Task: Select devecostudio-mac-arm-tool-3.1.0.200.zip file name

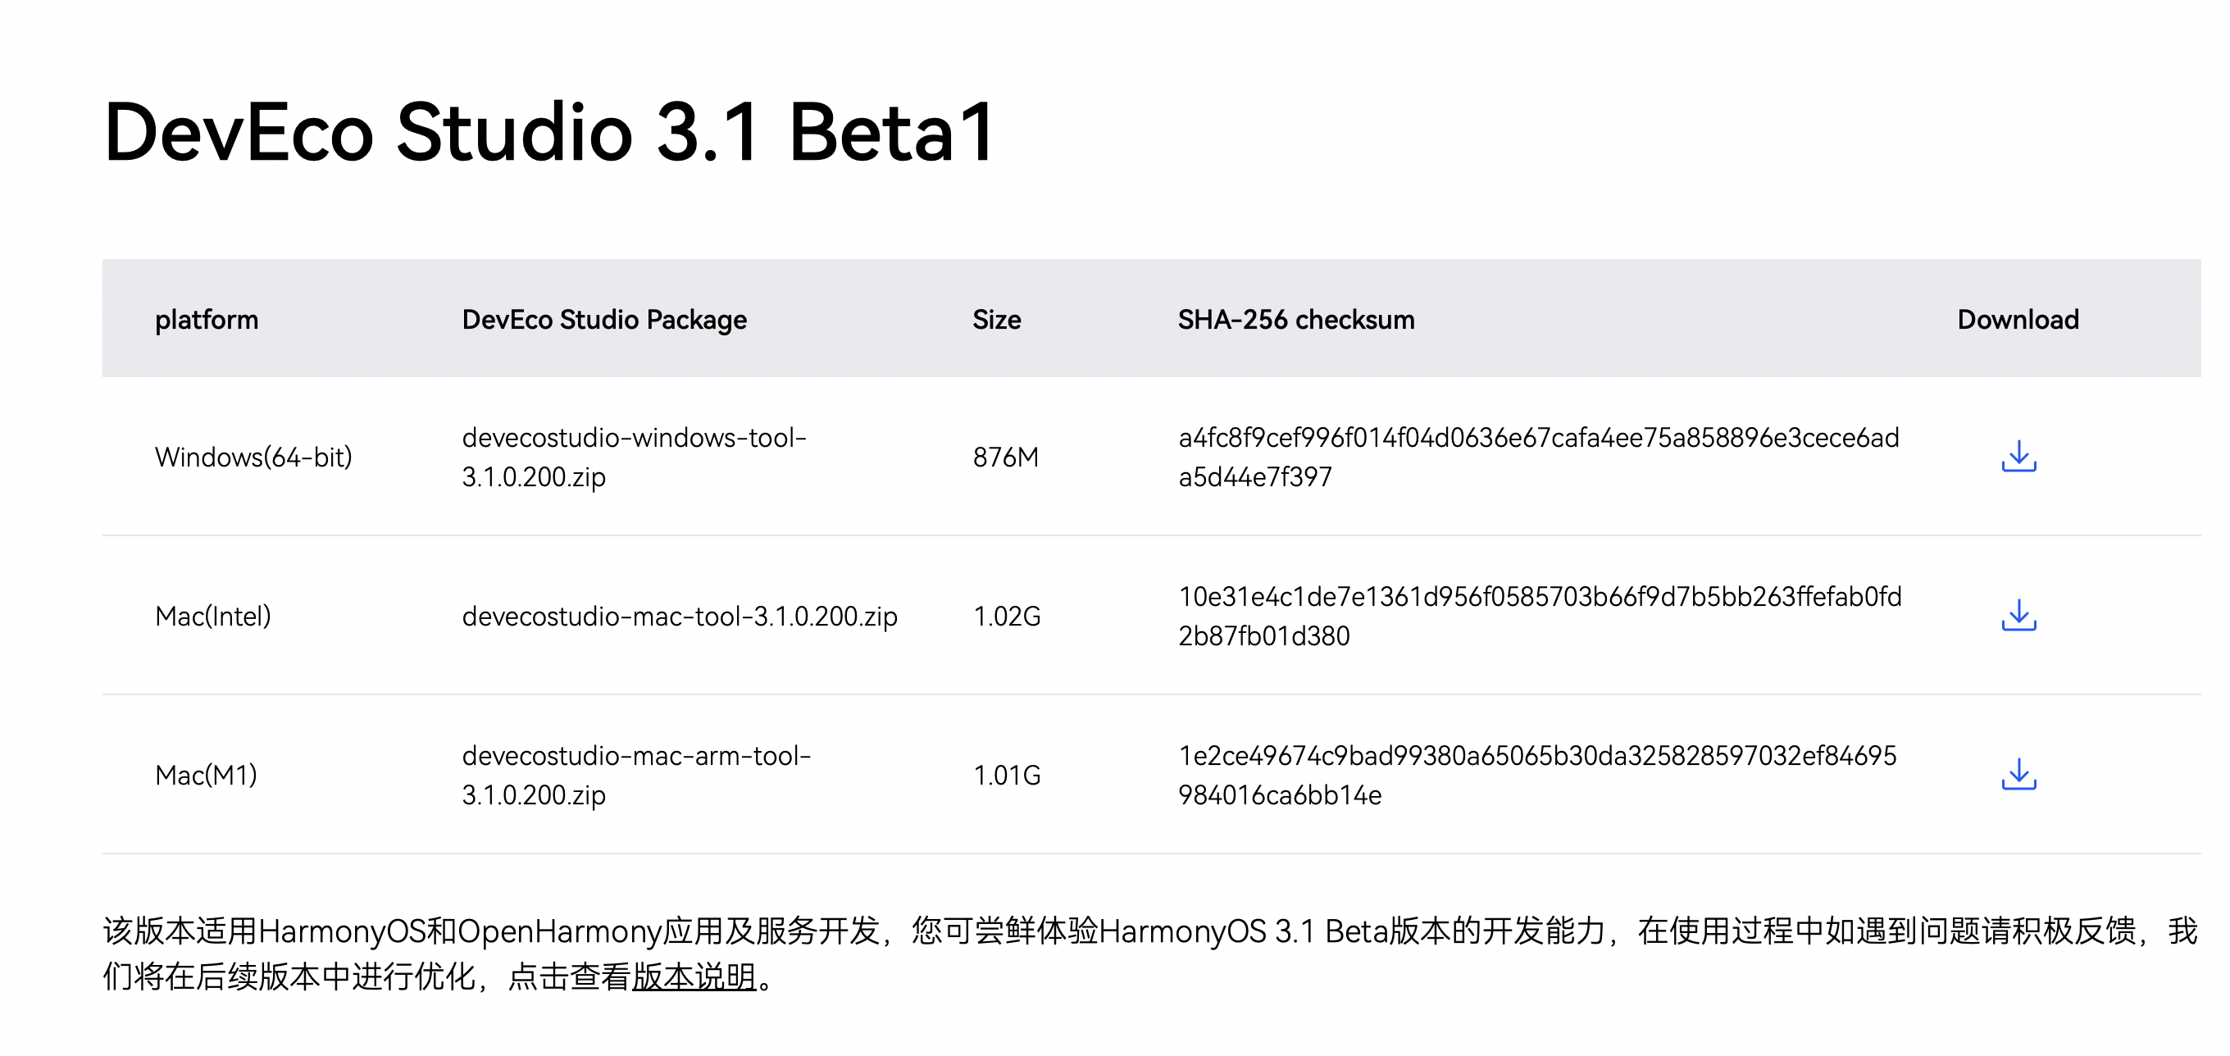Action: pyautogui.click(x=636, y=775)
